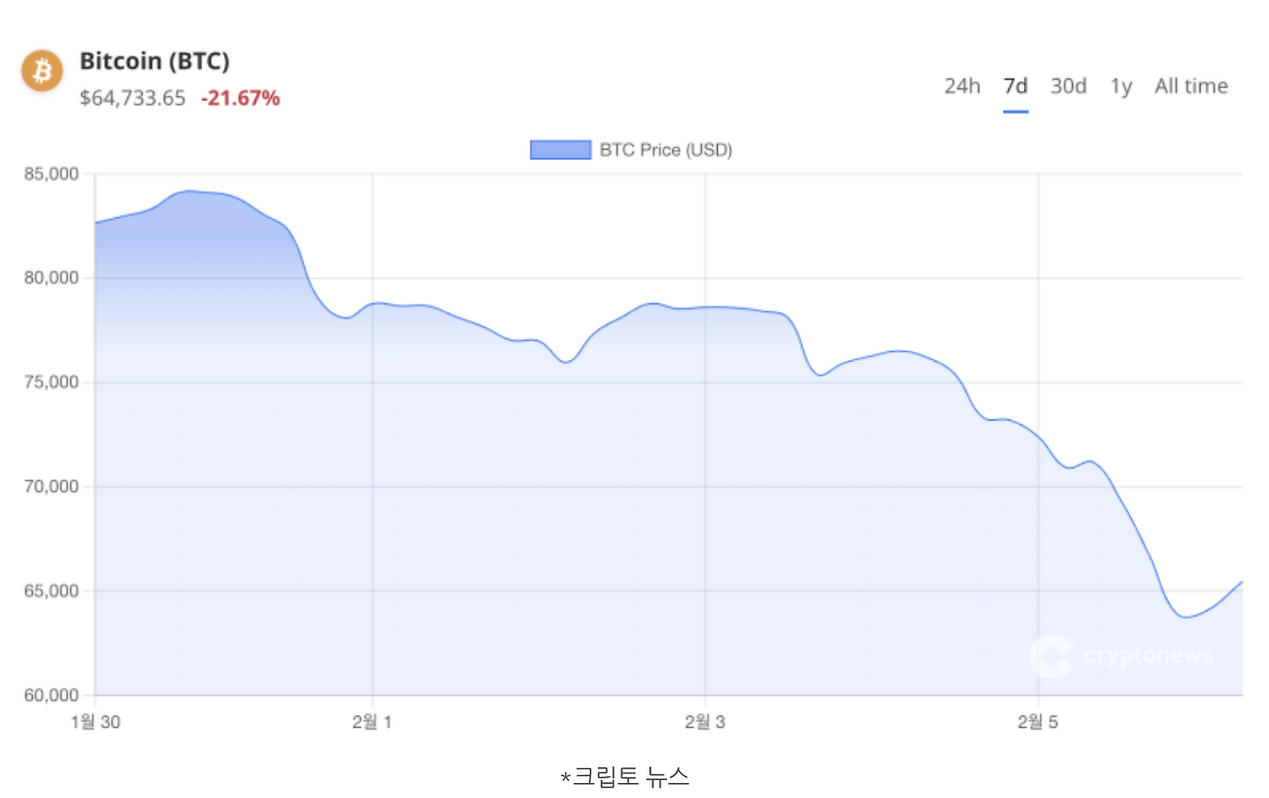This screenshot has width=1269, height=798.
Task: Click the blue legend square for BTC Price
Action: point(560,149)
